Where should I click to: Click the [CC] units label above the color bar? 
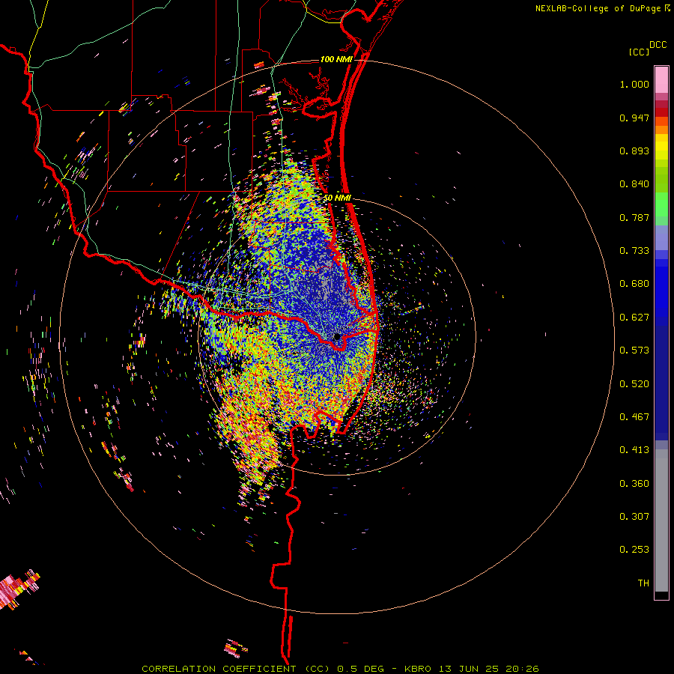pyautogui.click(x=640, y=52)
